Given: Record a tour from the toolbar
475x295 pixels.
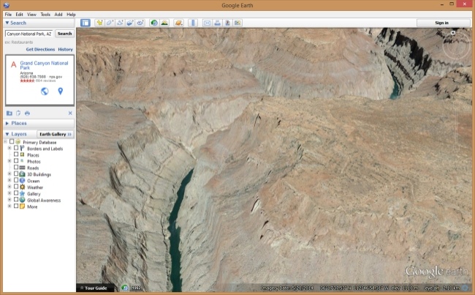Looking at the screenshot, I should [140, 23].
